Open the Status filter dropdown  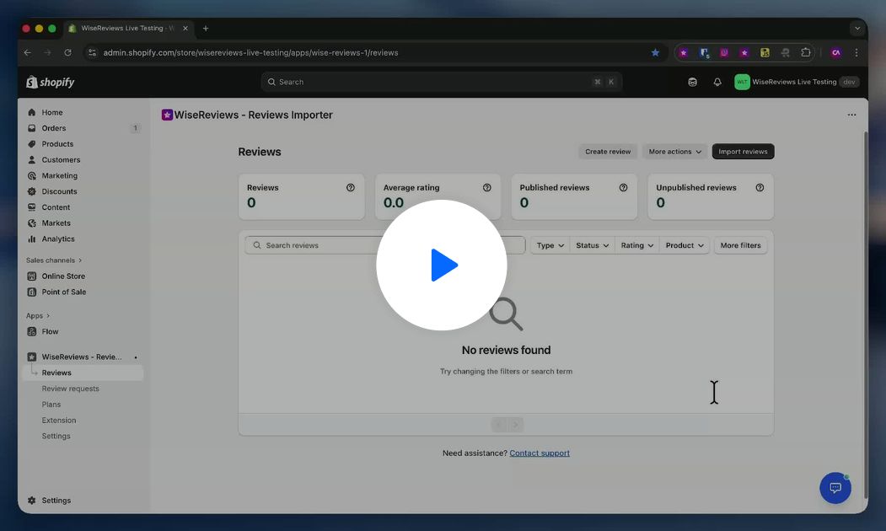(x=592, y=245)
